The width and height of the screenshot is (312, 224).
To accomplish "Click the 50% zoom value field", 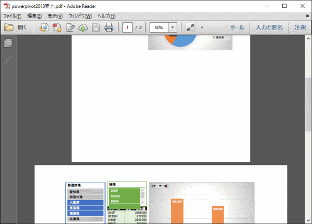I will (x=159, y=27).
